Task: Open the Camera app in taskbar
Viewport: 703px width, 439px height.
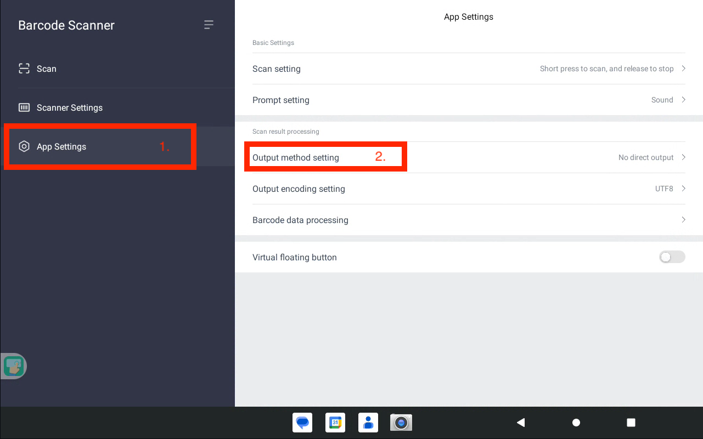Action: pos(401,423)
